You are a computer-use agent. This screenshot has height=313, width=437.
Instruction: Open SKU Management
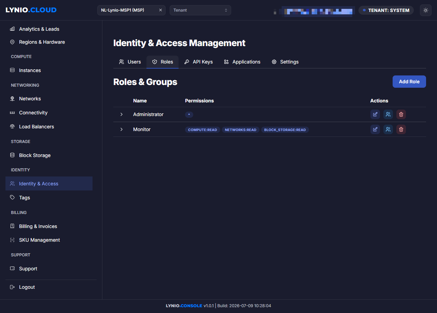click(x=49, y=240)
